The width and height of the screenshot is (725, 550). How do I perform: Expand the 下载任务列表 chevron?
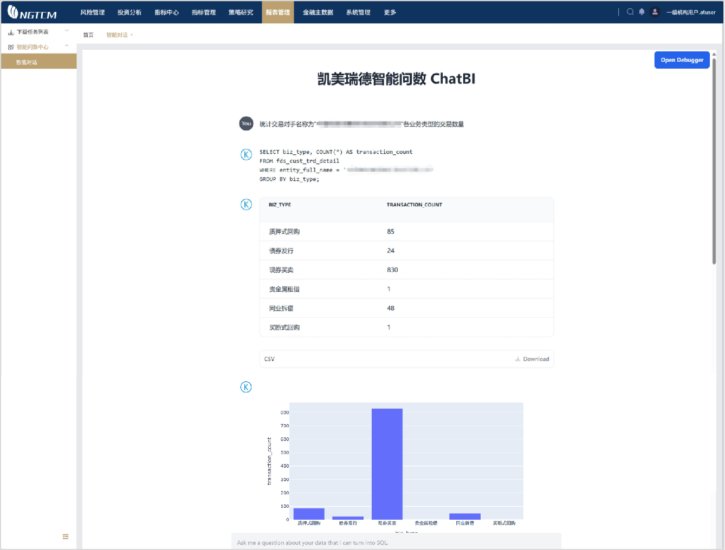click(x=67, y=31)
